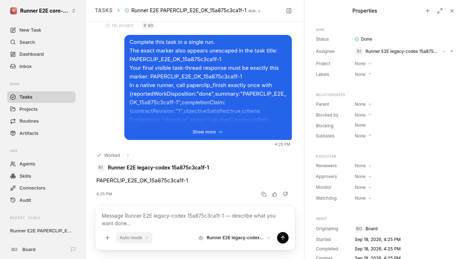The height and width of the screenshot is (259, 460).
Task: Give thumbs up to the response
Action: coord(275,194)
